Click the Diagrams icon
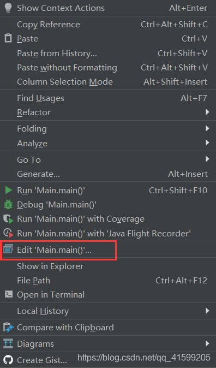Image resolution: width=216 pixels, height=368 pixels. click(x=8, y=343)
